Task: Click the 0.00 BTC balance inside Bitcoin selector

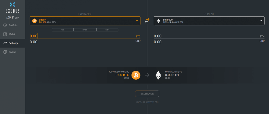Action: coord(42,22)
